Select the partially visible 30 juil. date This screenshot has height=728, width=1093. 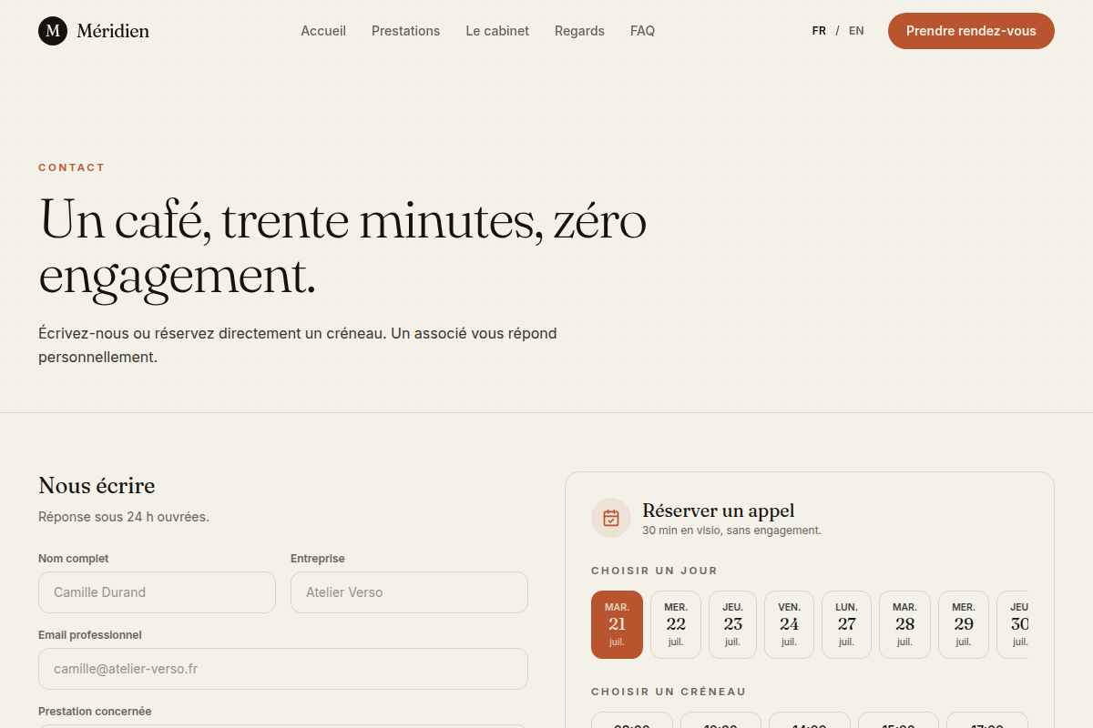click(1013, 624)
